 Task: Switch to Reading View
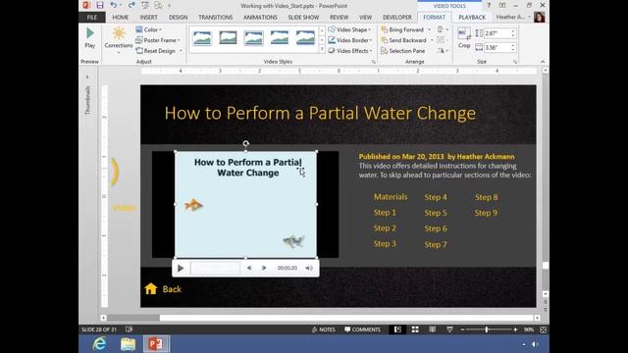(x=432, y=329)
